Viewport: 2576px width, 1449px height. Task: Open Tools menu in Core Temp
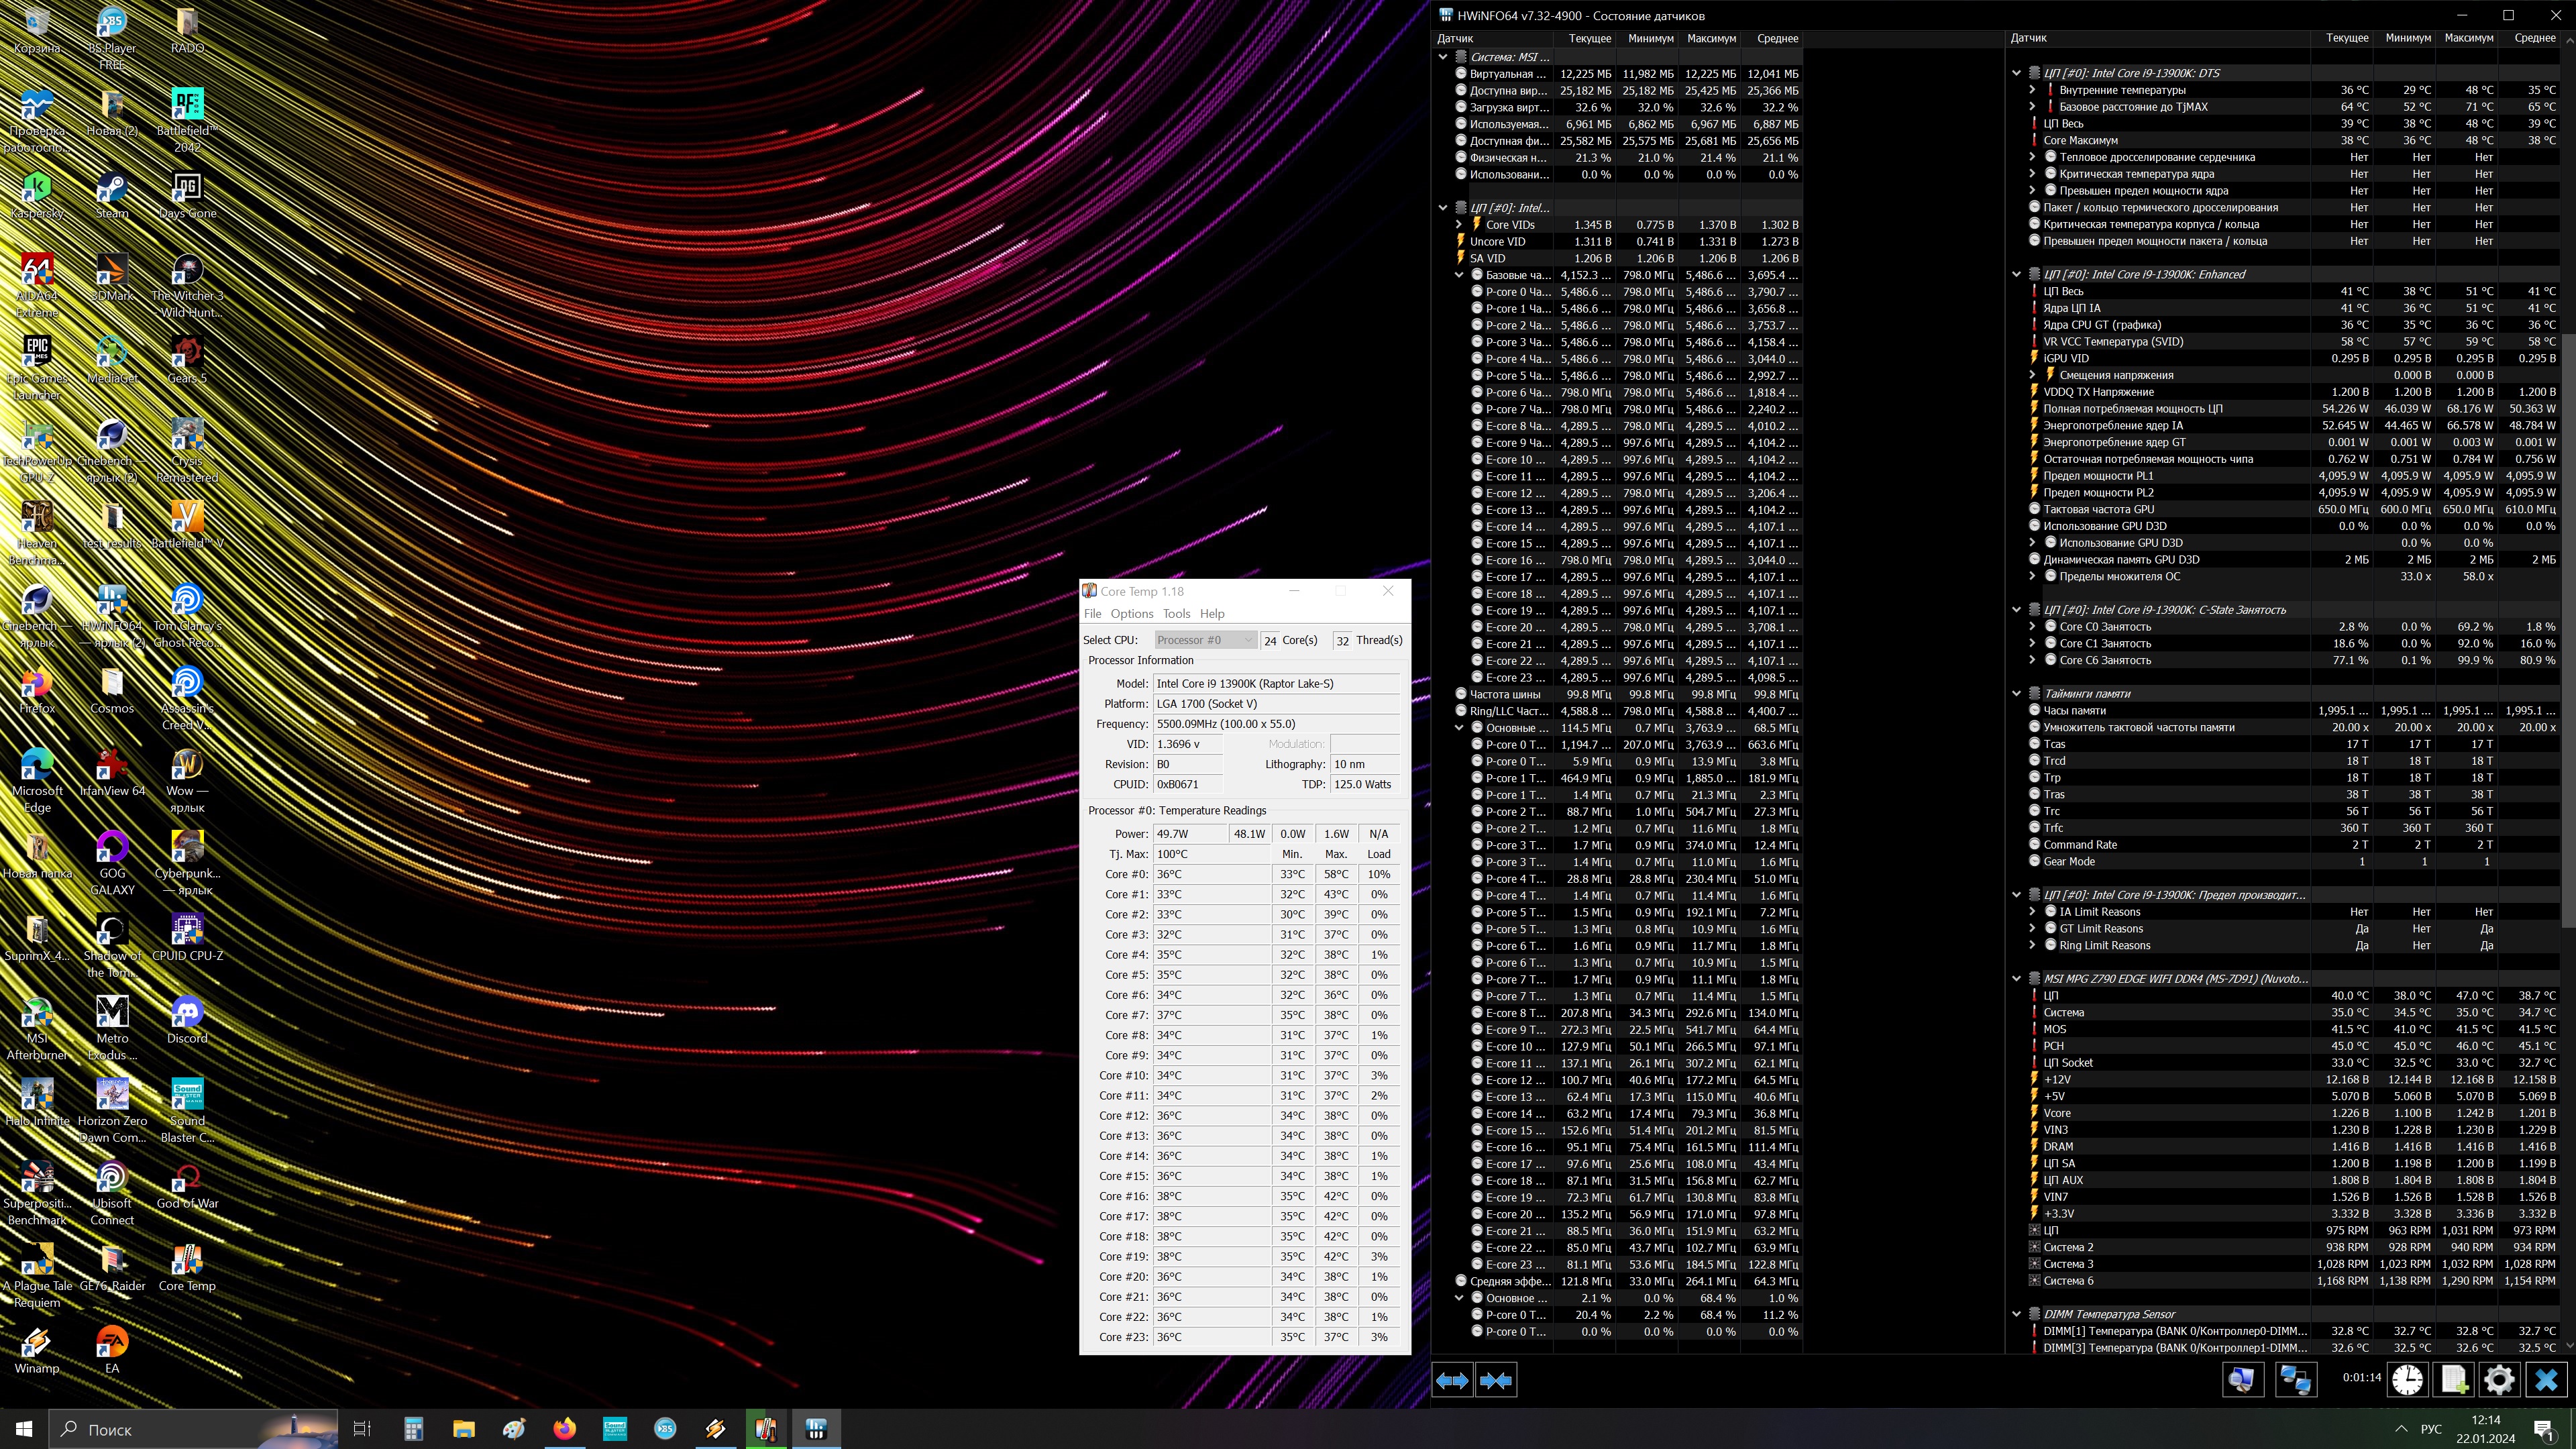(x=1176, y=614)
